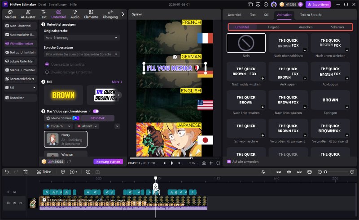This screenshot has height=220, width=359.
Task: Click the delete trash icon in timeline toolbar
Action: click(x=26, y=172)
